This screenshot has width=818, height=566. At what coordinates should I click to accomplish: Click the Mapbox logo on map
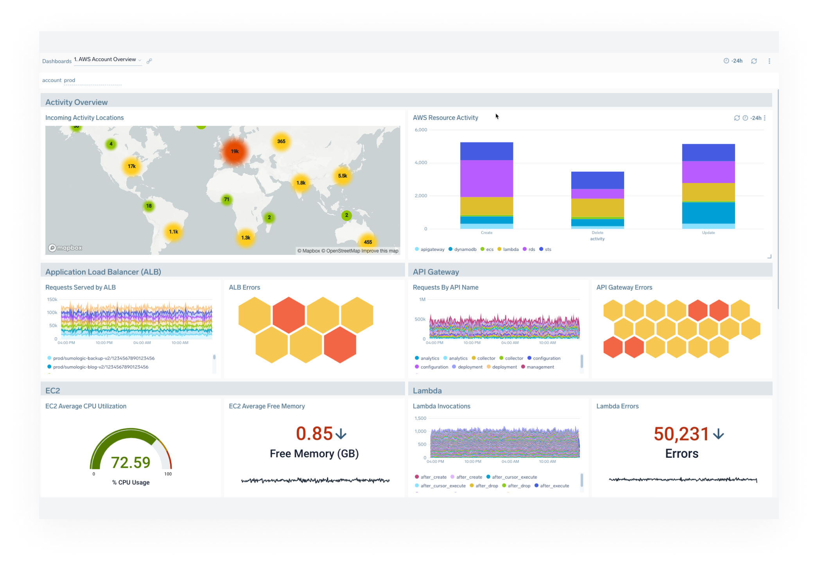pos(65,248)
